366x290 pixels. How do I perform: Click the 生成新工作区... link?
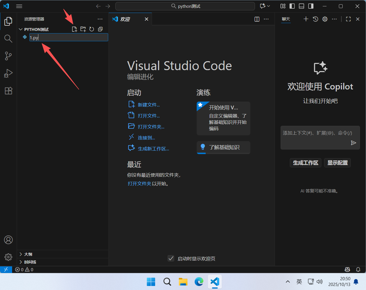click(x=153, y=149)
